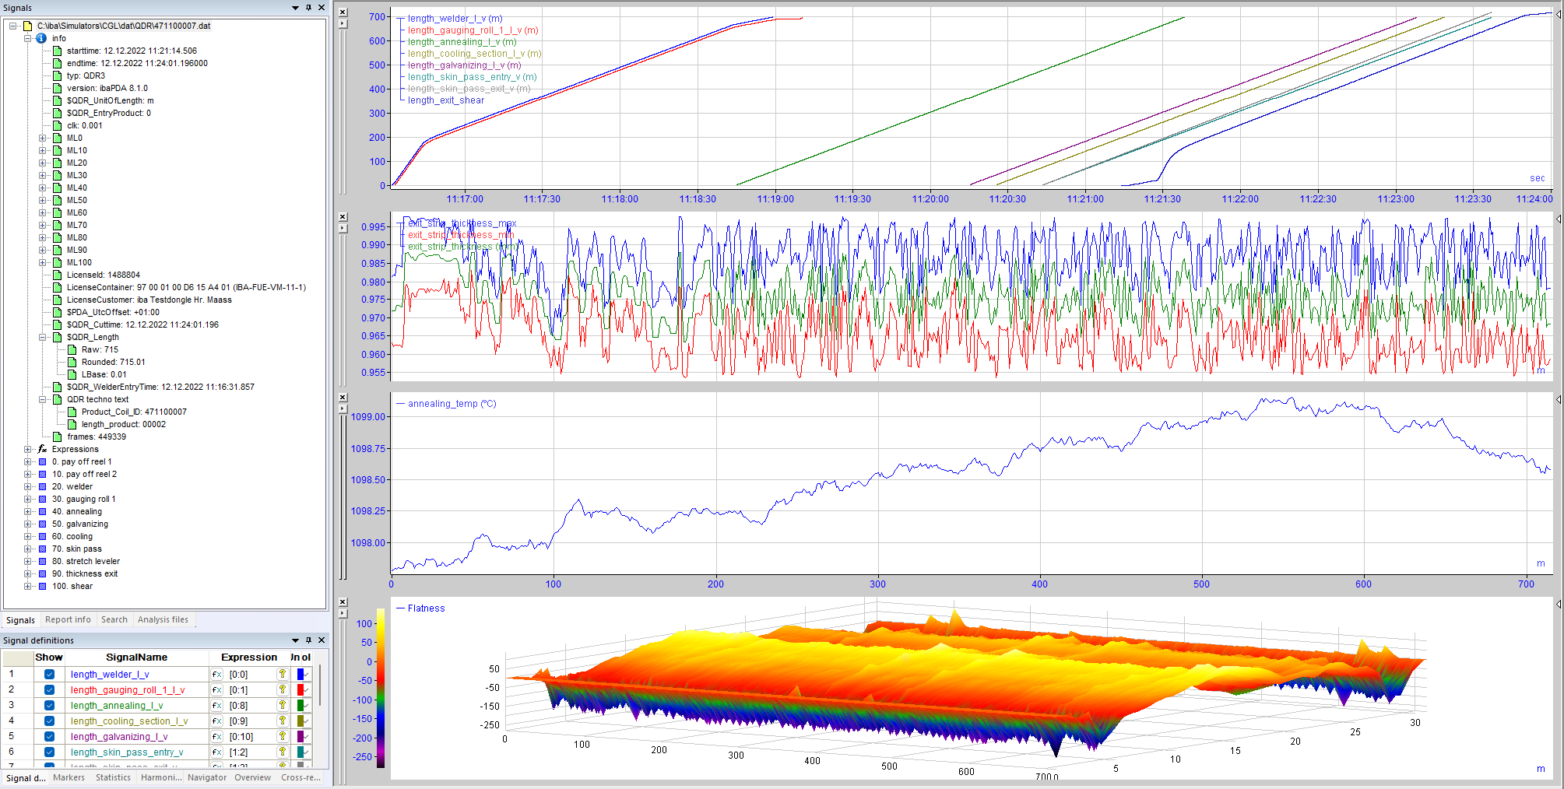Viewport: 1564px width, 789px height.
Task: Close the top length graph with its X icon
Action: click(343, 12)
